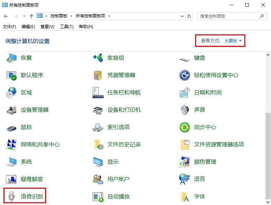This screenshot has height=205, width=271.
Task: Open the 日期和时间 calendar icon
Action: [x=185, y=93]
